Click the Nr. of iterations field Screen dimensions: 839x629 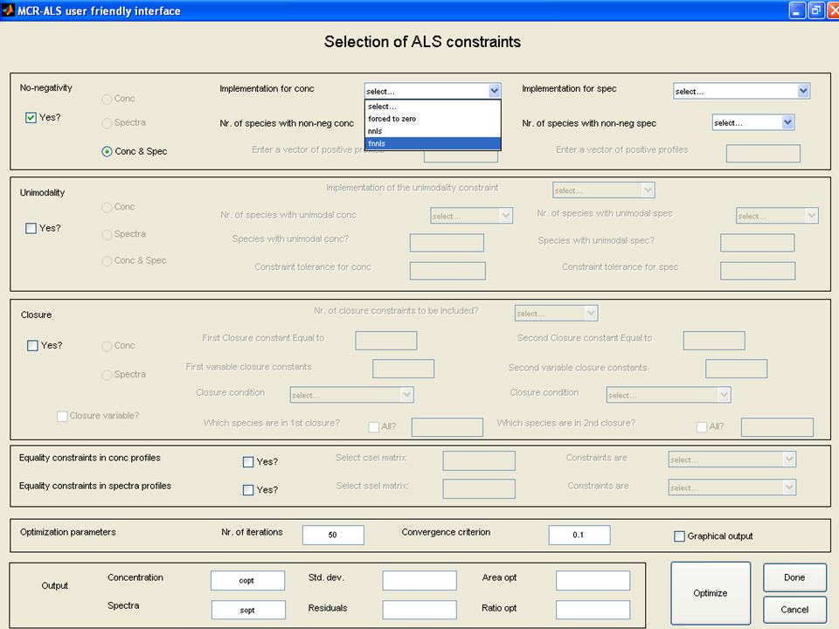coord(333,535)
